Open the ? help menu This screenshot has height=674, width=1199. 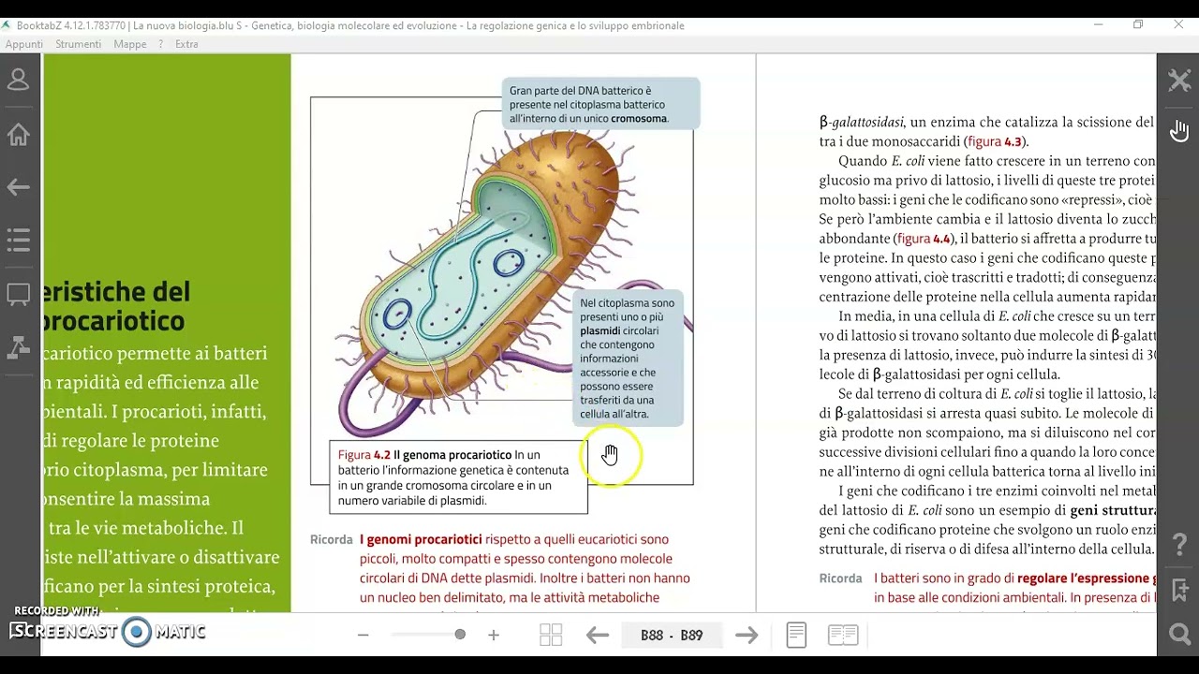pyautogui.click(x=161, y=44)
